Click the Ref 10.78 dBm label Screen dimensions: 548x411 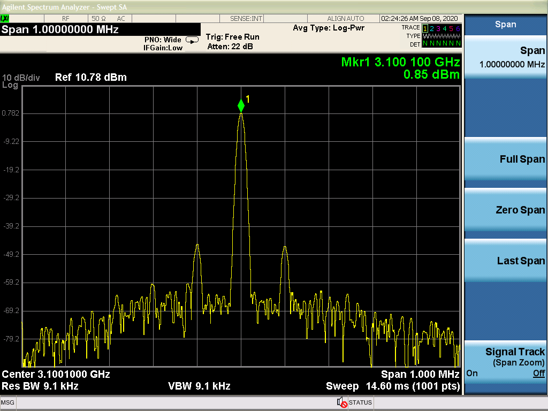[91, 77]
